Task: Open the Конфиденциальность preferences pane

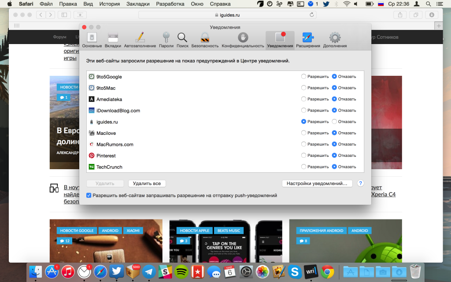Action: click(243, 40)
